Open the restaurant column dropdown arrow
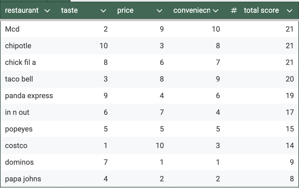299x188 pixels. coord(47,11)
